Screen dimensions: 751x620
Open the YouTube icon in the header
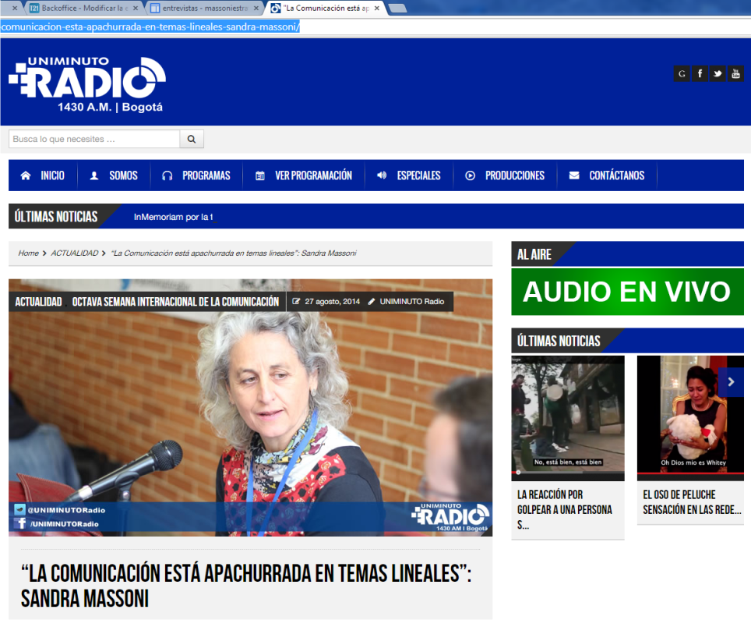pos(735,73)
